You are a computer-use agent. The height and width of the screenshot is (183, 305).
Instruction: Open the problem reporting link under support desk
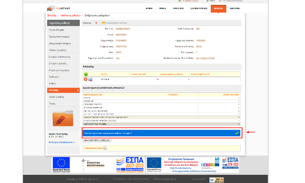click(x=62, y=142)
